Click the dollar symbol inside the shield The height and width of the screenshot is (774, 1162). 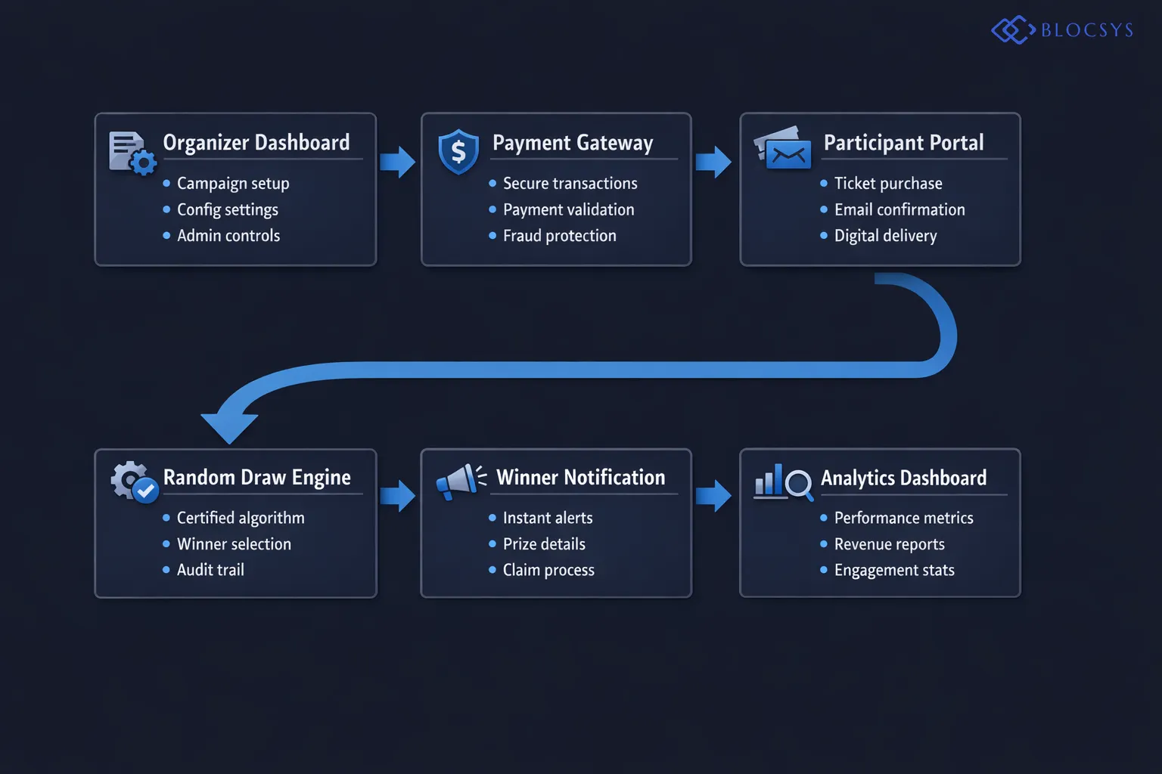pyautogui.click(x=458, y=150)
